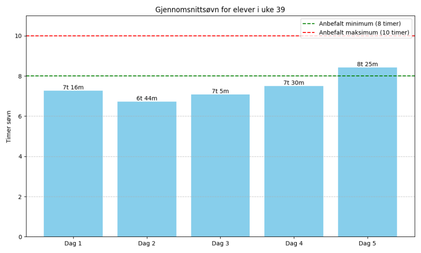421x253 pixels.
Task: Click the blue bar for Dag 1
Action: click(73, 164)
